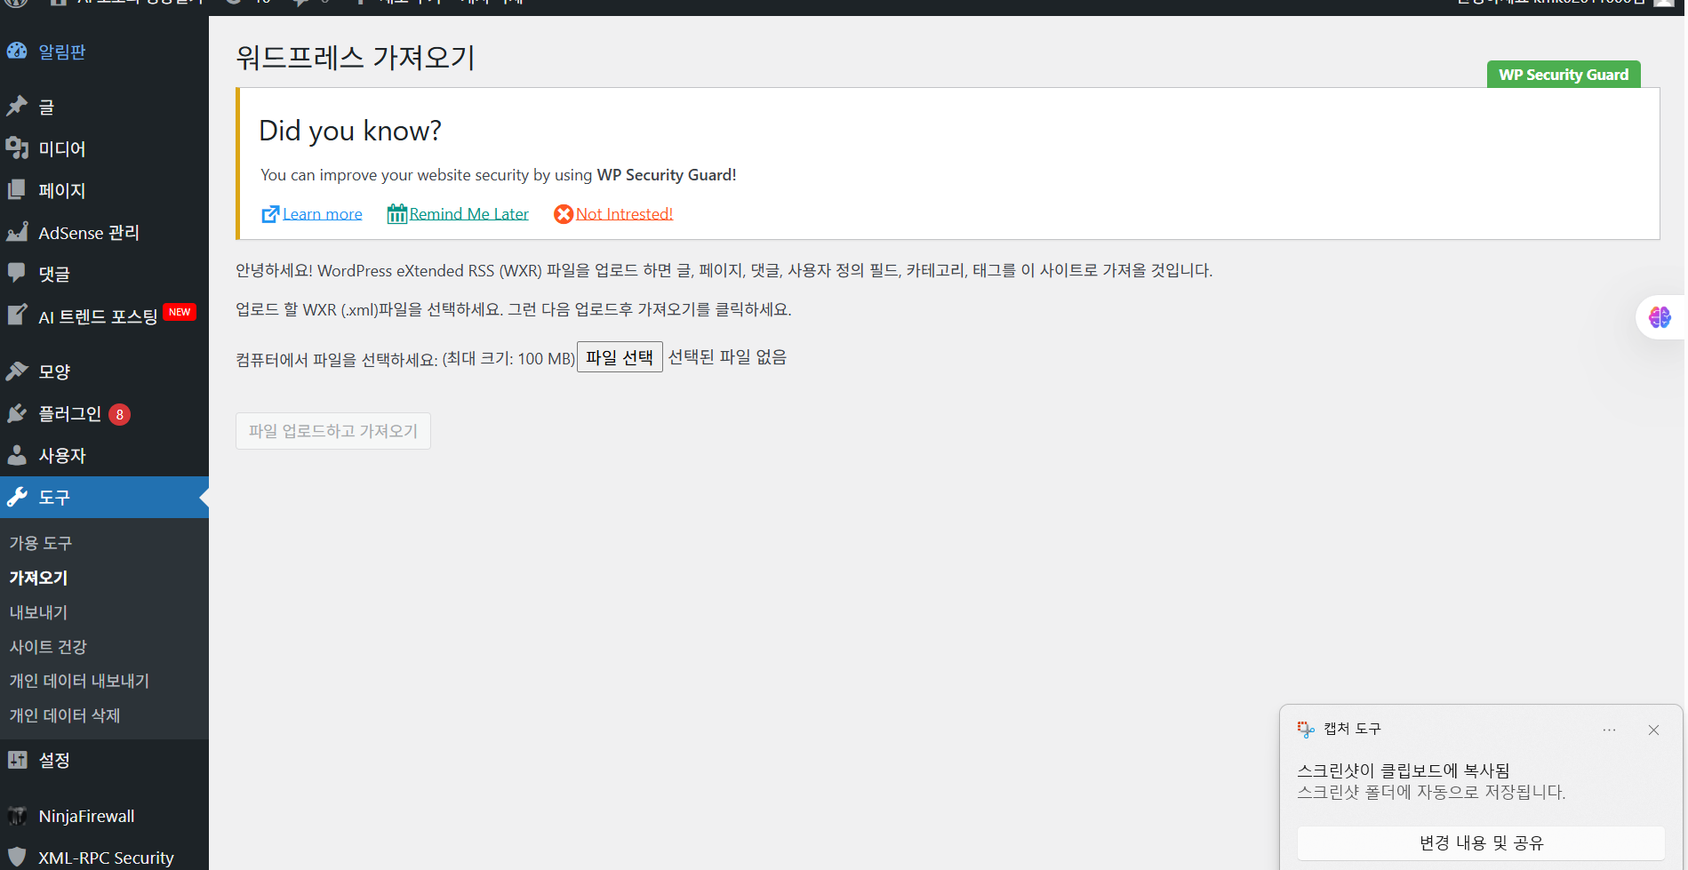Switch to the 내보내기 submenu item
The width and height of the screenshot is (1688, 870).
37,612
